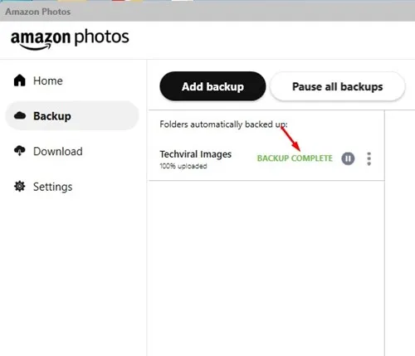Click the Settings gear icon
Viewport: 415px width, 356px height.
click(x=20, y=187)
